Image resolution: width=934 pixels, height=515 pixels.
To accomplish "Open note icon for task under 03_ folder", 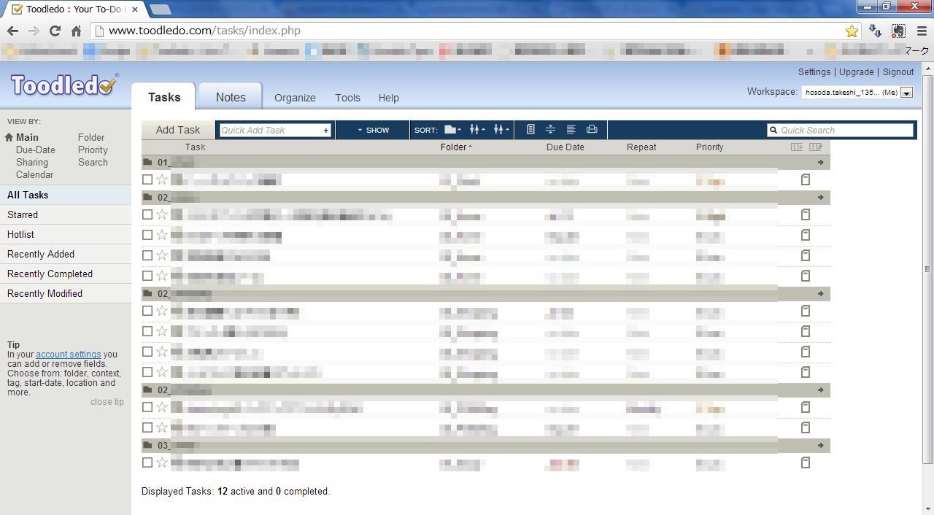I will tap(806, 462).
